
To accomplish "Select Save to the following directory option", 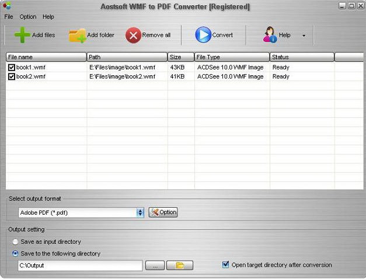I will click(15, 254).
